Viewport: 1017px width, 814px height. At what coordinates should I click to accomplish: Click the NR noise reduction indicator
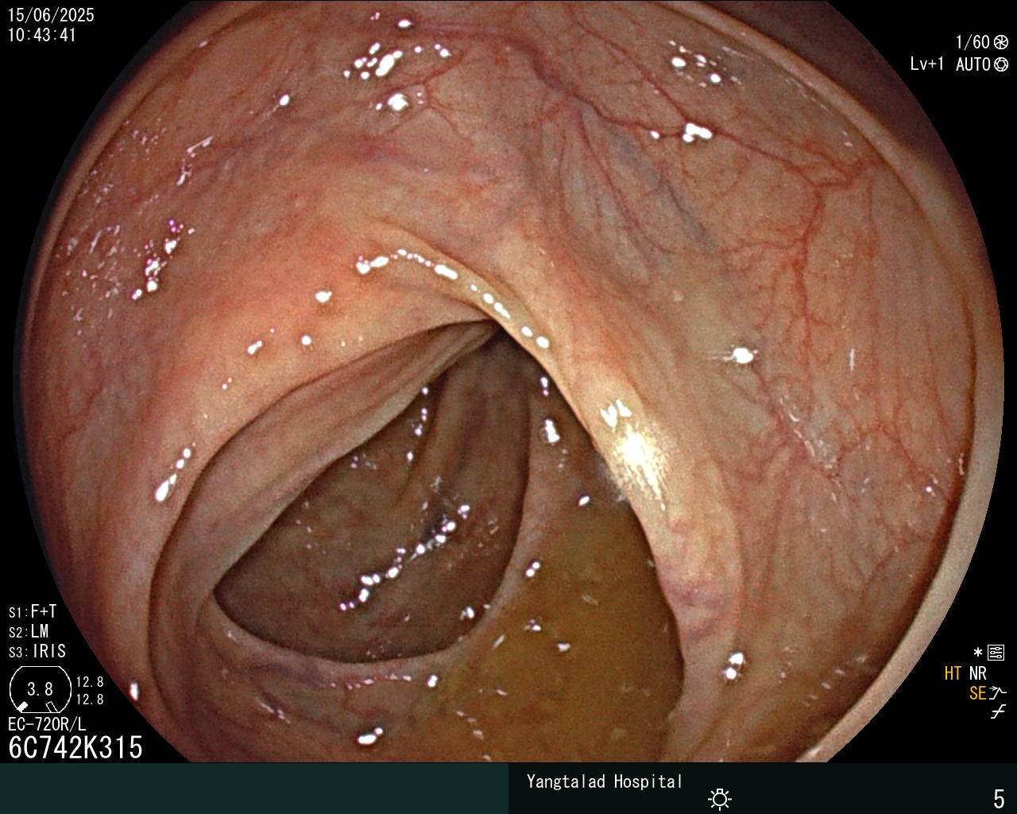click(x=977, y=673)
